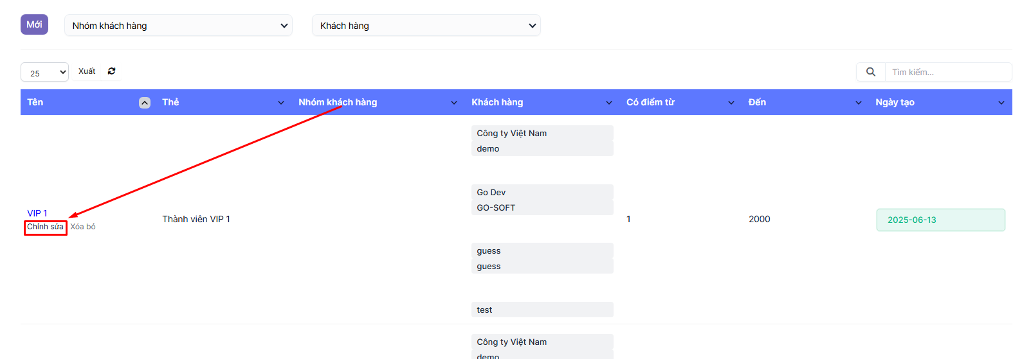Click sort chevron on Đến column

[x=859, y=103]
